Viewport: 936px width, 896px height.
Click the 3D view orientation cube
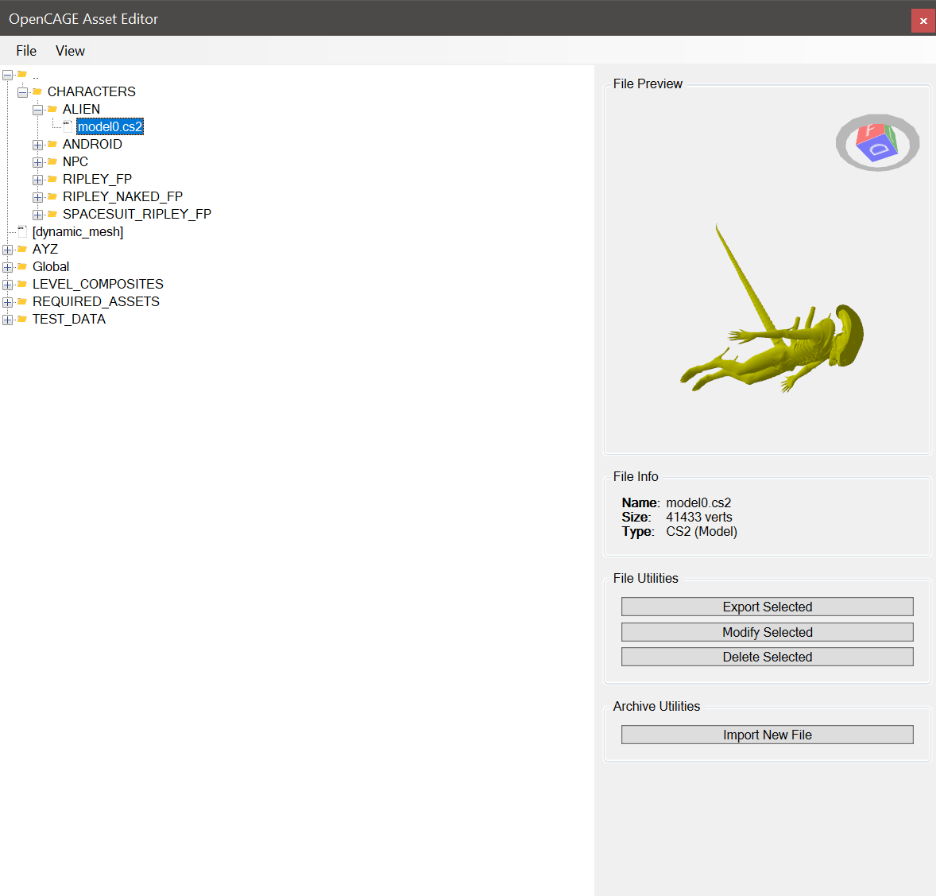click(877, 143)
